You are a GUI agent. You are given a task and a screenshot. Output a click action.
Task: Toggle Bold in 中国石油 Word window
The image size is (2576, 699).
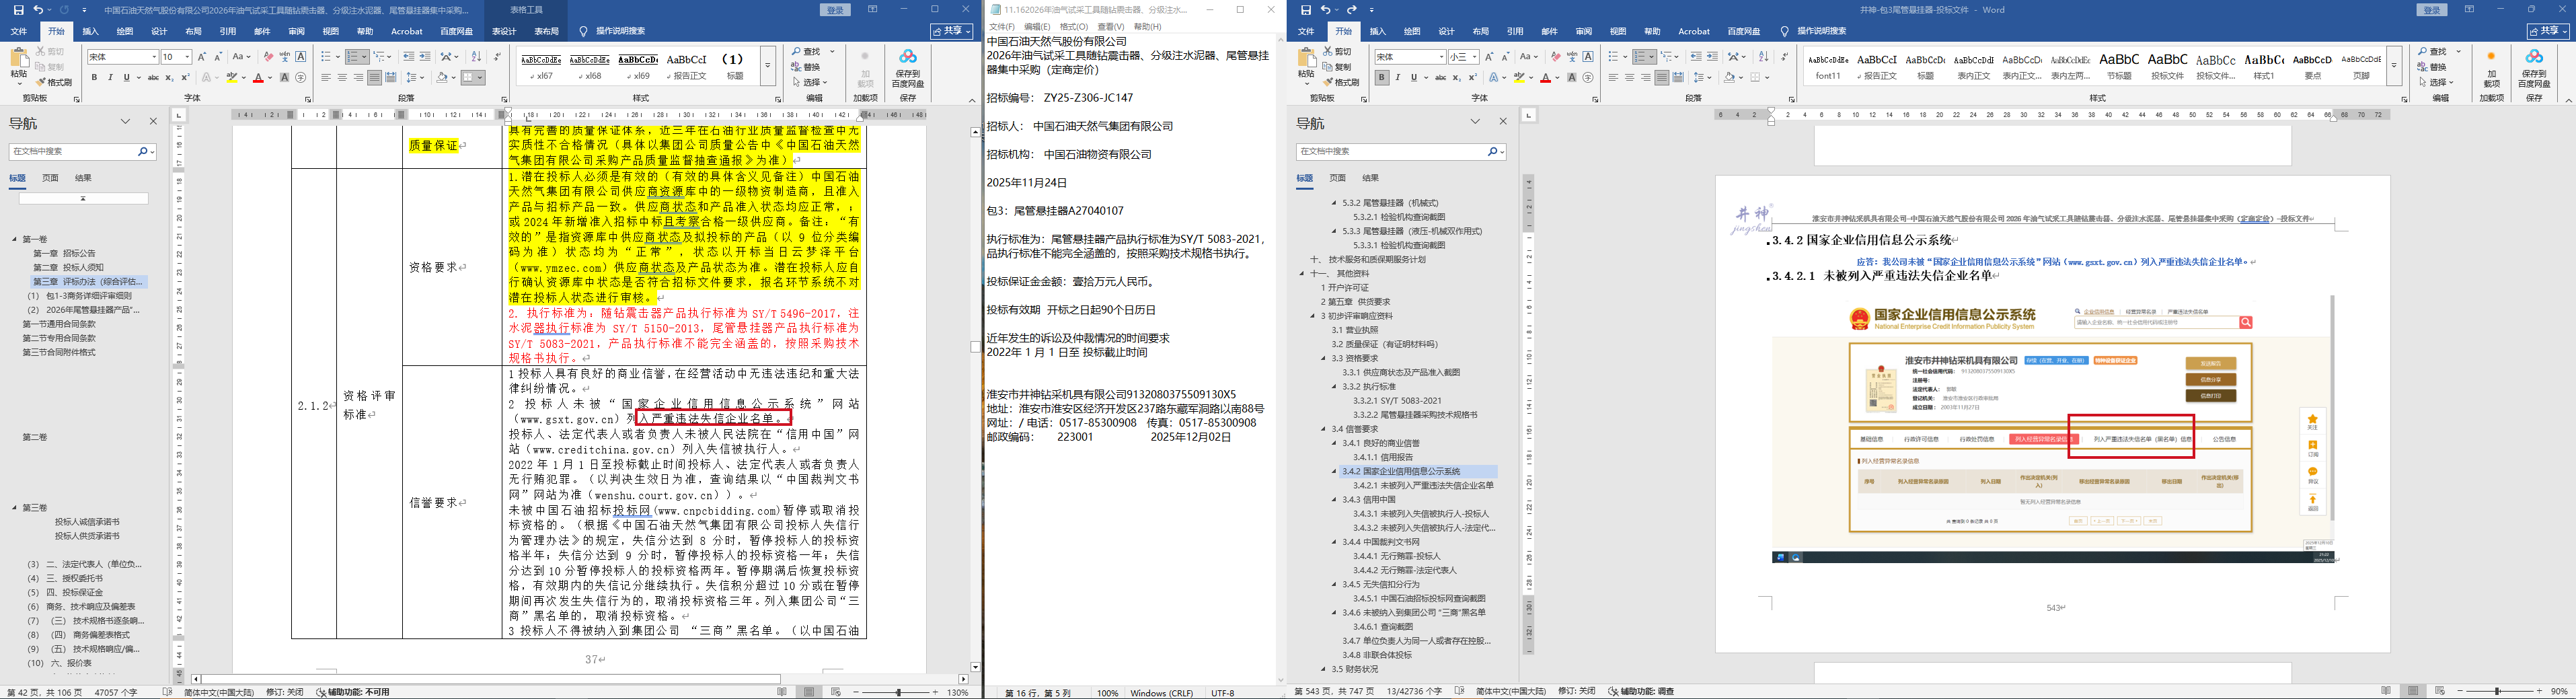95,78
